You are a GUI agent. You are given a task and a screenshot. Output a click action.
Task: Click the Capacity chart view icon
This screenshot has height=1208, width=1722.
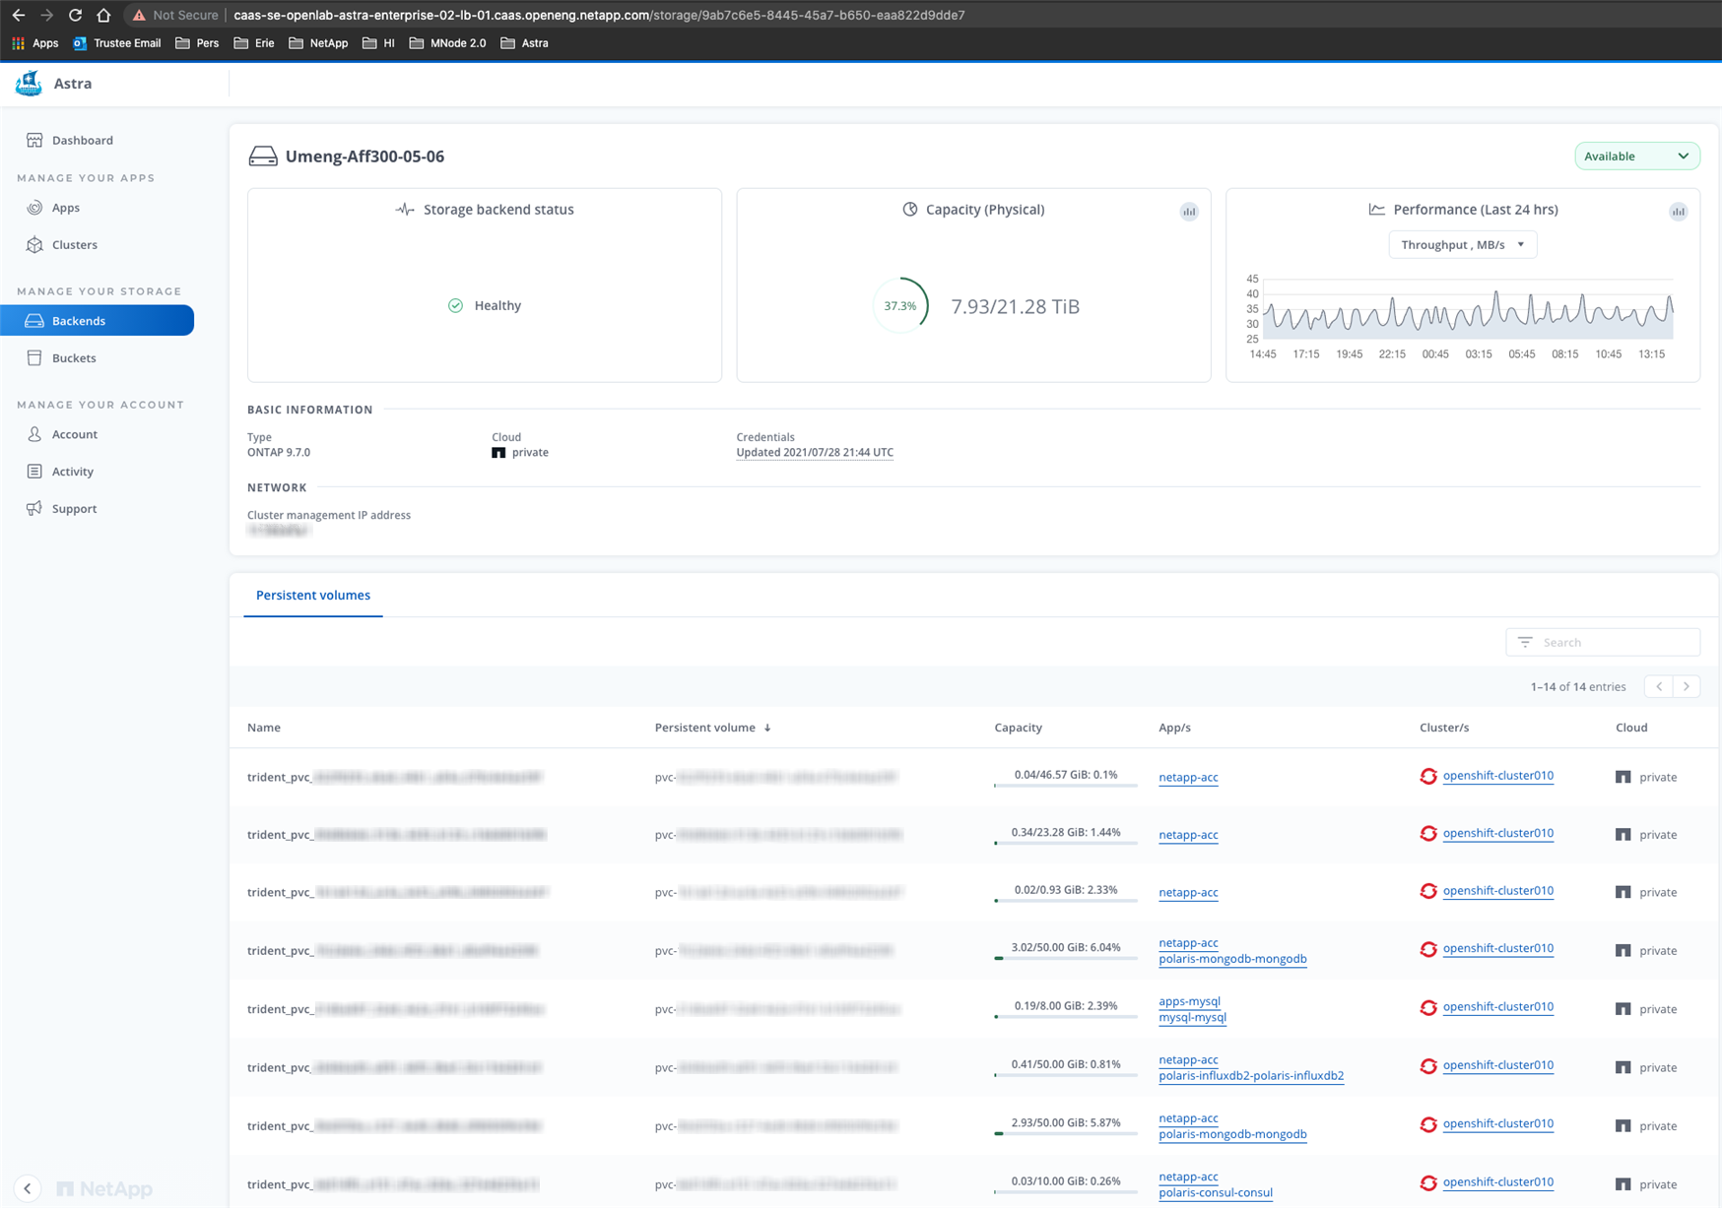click(1189, 212)
